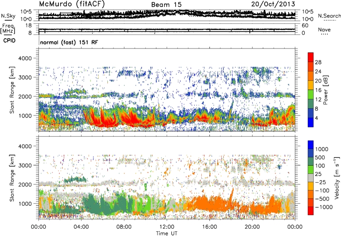
Task: Click the "18" frequency axis tick label
Action: [x=28, y=26]
